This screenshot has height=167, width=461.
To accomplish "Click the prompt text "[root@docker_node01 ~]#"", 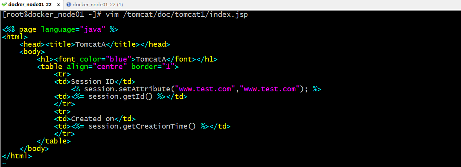I will click(52, 15).
